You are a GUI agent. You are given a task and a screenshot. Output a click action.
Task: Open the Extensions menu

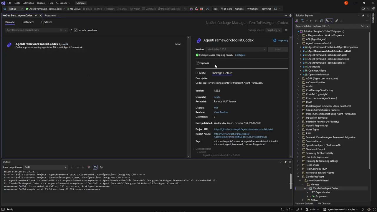coord(28,3)
